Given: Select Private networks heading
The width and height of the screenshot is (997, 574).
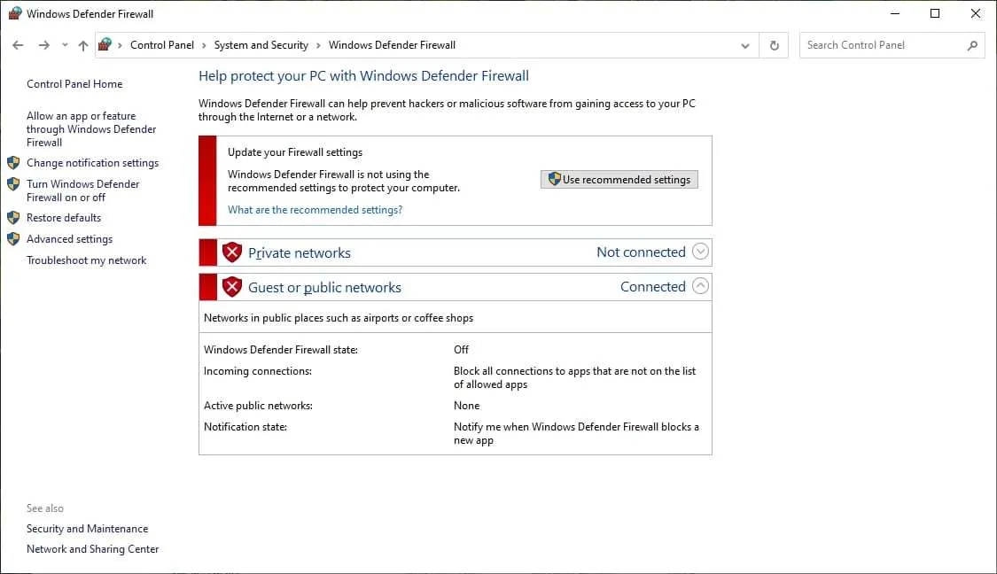Looking at the screenshot, I should pyautogui.click(x=300, y=253).
